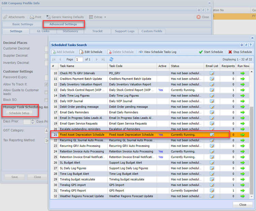Click the page number input field
The height and width of the screenshot is (211, 256).
79,59
